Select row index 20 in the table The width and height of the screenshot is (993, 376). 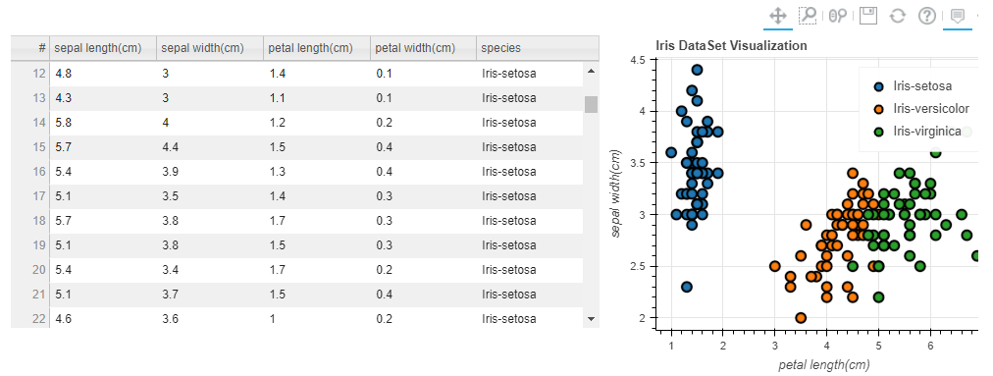30,270
